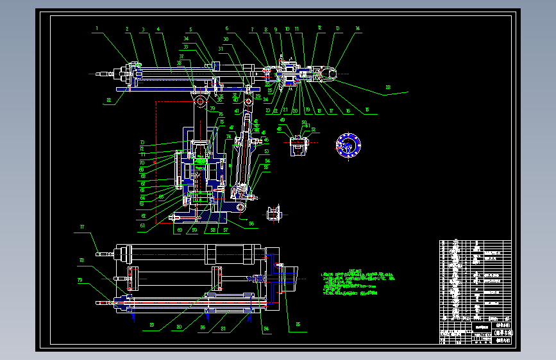
Task: Select part callout number 70
Action: pyautogui.click(x=142, y=163)
